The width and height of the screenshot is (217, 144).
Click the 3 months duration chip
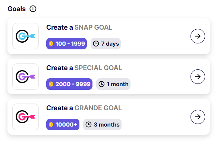point(103,125)
